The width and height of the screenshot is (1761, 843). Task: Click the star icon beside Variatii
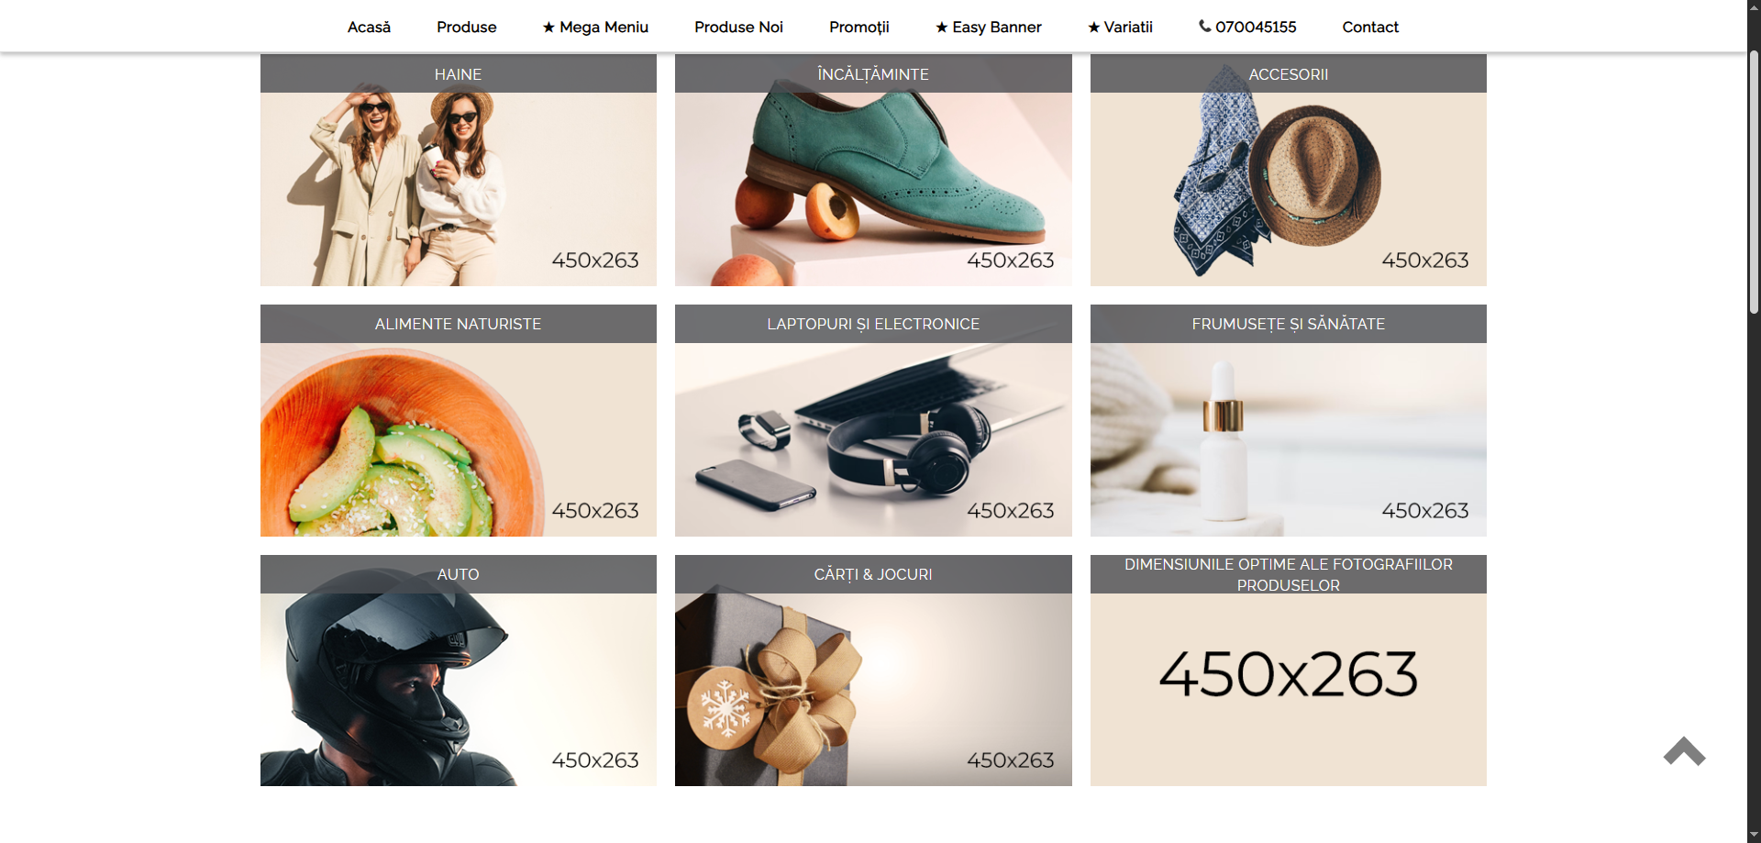[x=1093, y=28]
